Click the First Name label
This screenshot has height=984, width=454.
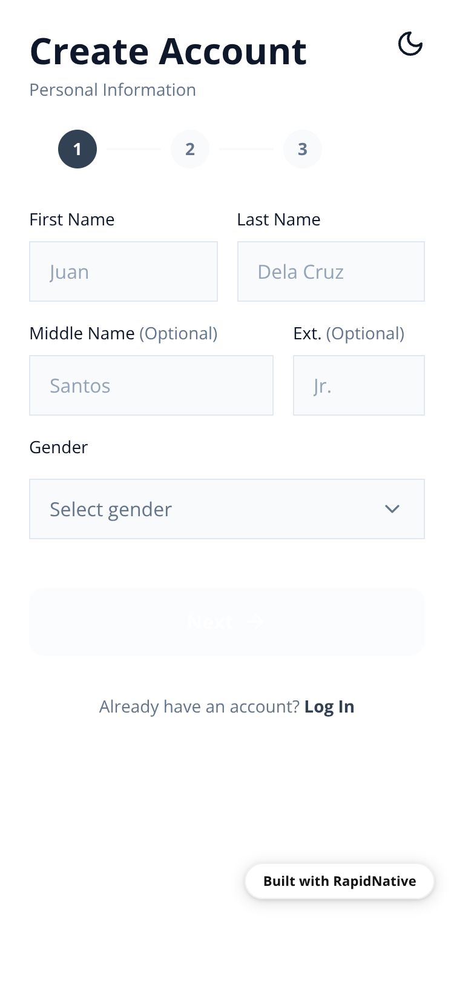pos(72,219)
